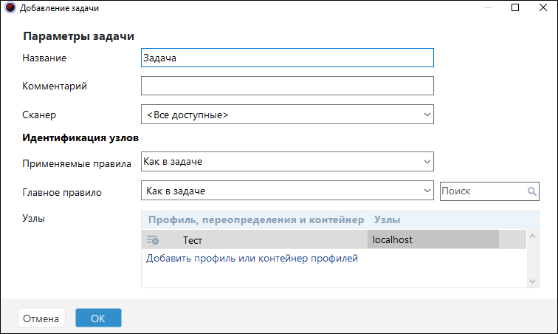Click the Отмена button
Screen dimensions: 558x334
click(41, 318)
